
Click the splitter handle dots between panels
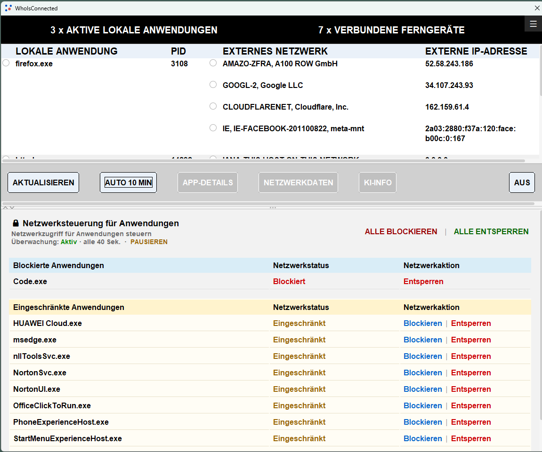pos(273,207)
